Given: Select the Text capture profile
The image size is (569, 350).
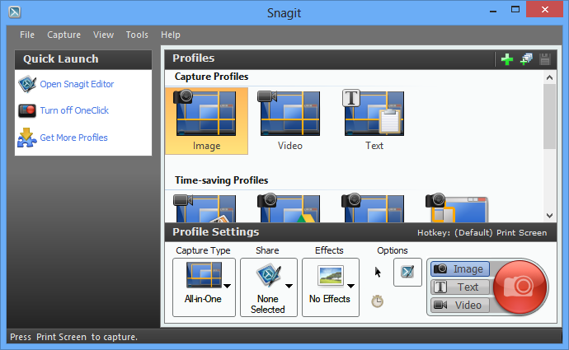Looking at the screenshot, I should [374, 121].
